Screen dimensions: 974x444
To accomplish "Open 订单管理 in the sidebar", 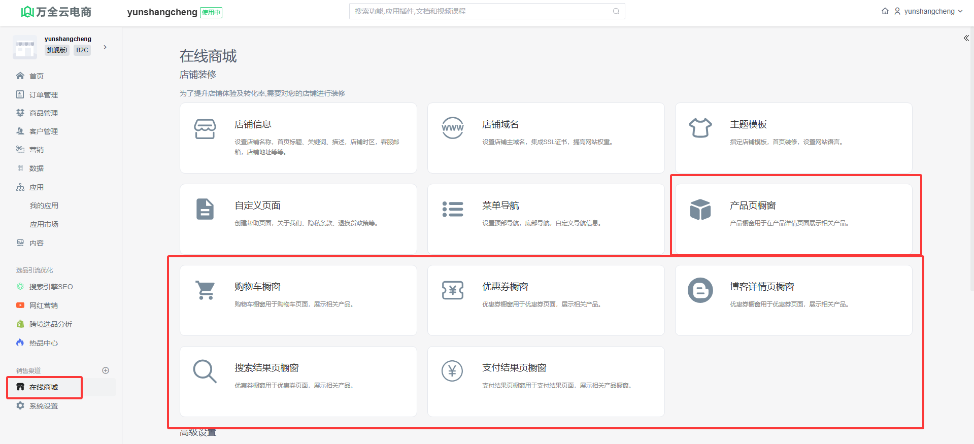I will (x=44, y=95).
